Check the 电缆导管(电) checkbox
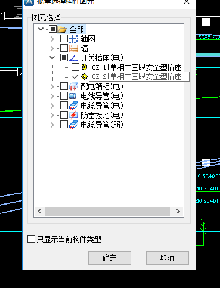220x288 pixels. tap(64, 106)
